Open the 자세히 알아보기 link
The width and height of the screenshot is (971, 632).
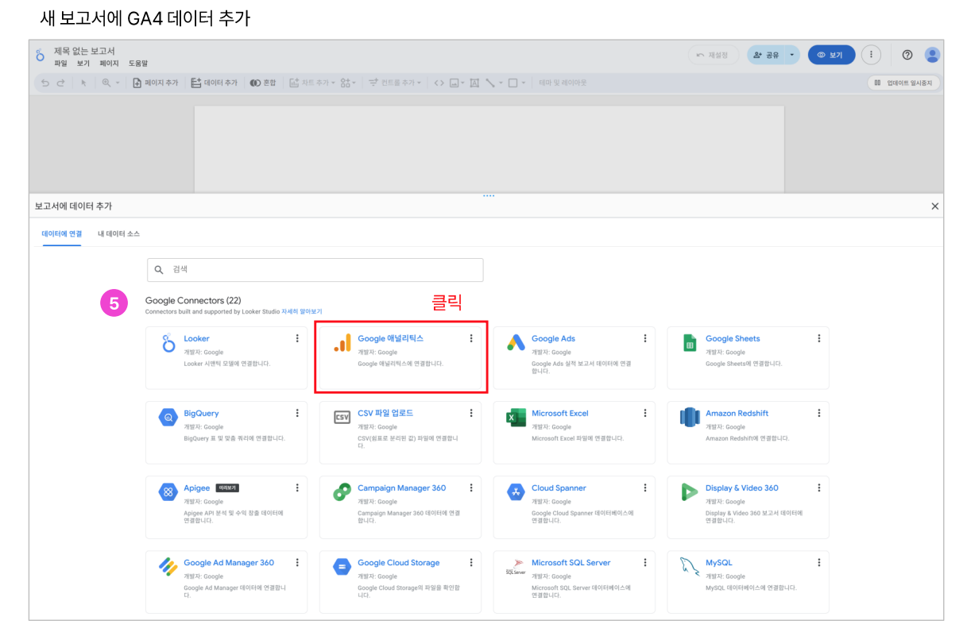pyautogui.click(x=302, y=312)
